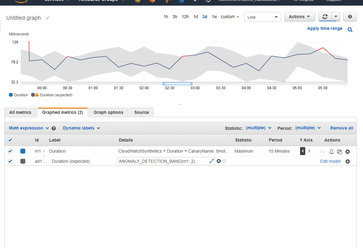The width and height of the screenshot is (363, 248).
Task: Click the favorites star in the navigation bar
Action: [195, 1]
